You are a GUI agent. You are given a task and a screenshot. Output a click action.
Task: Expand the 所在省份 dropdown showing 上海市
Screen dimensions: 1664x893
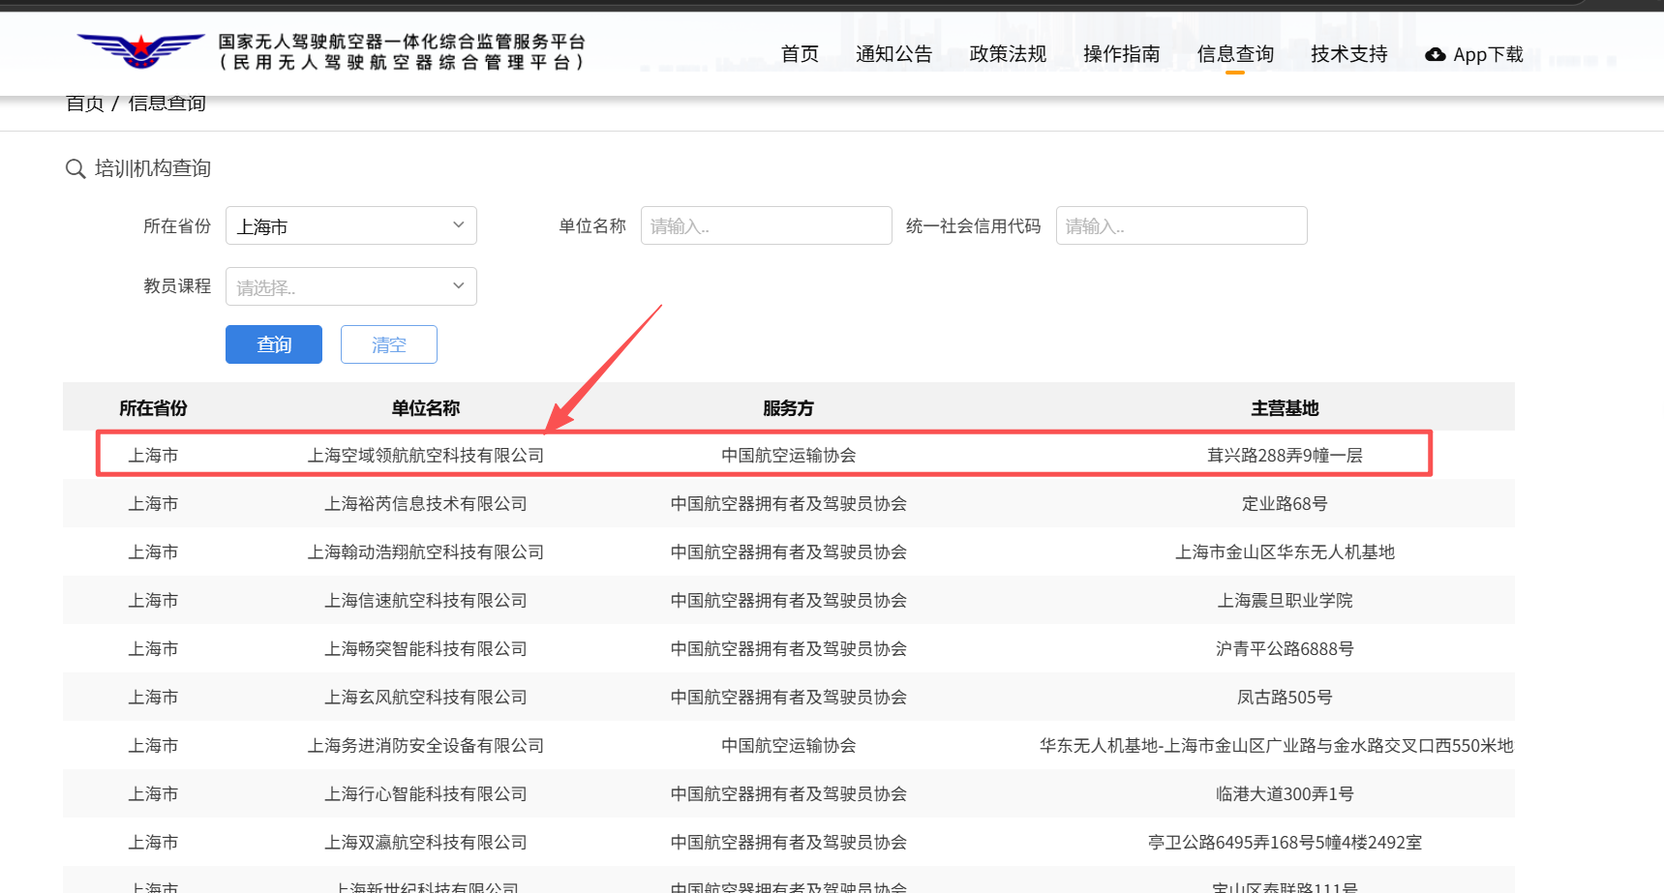[x=351, y=225]
